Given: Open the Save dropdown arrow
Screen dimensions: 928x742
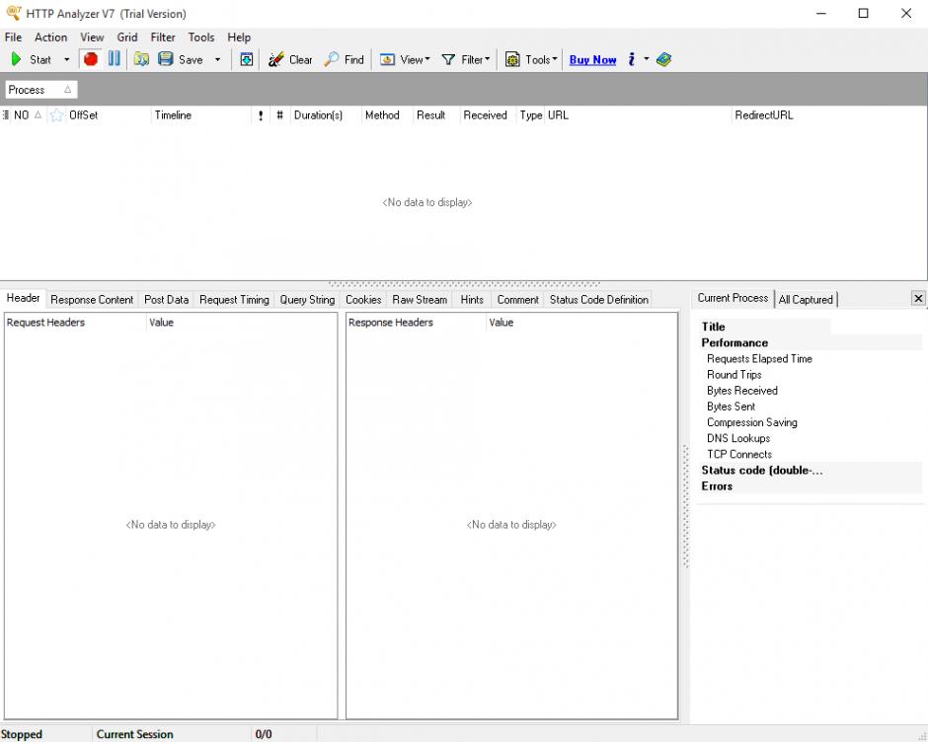Looking at the screenshot, I should (x=218, y=60).
